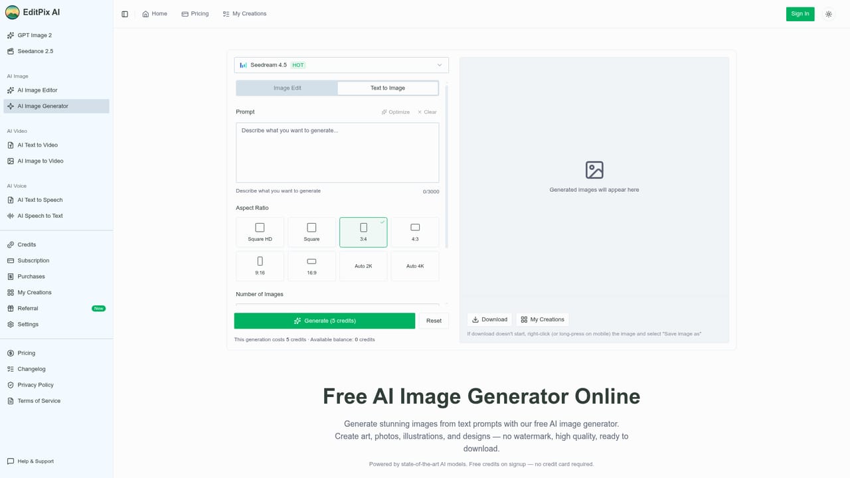Toggle the sidebar collapse icon
This screenshot has height=478, width=850.
[x=125, y=14]
